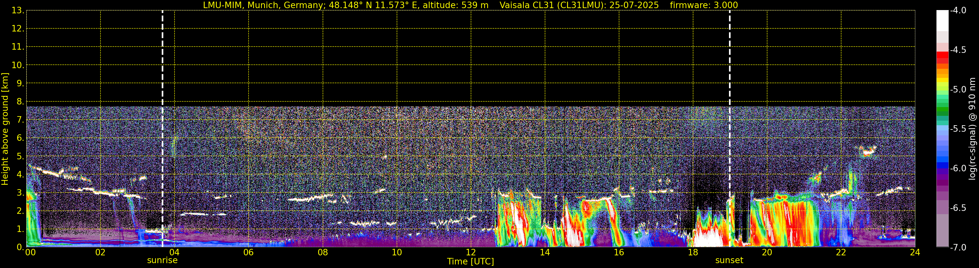Click the 'sunset' text label
The height and width of the screenshot is (268, 979).
(729, 261)
